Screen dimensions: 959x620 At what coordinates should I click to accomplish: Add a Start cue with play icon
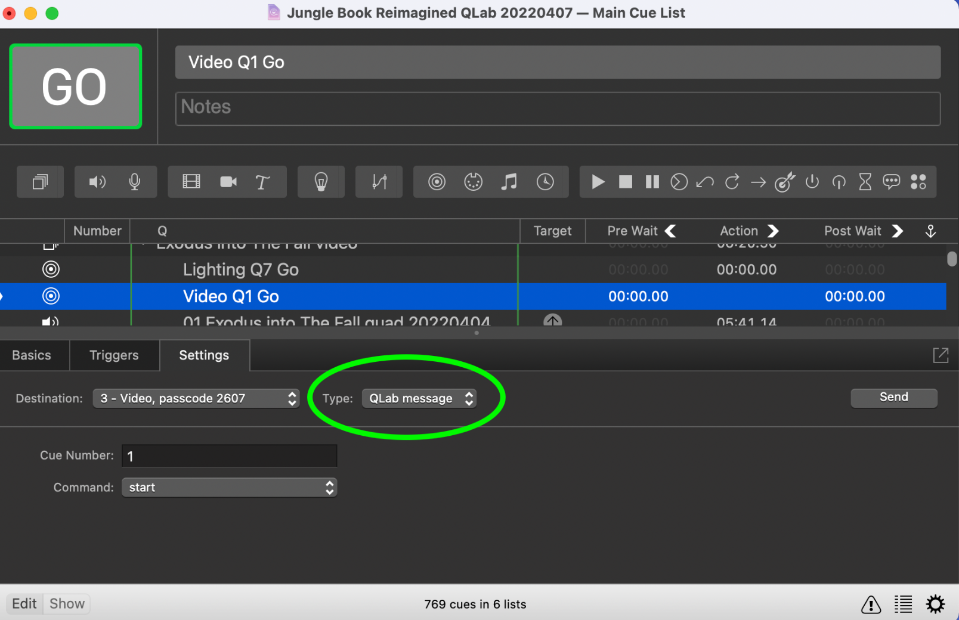pyautogui.click(x=598, y=182)
